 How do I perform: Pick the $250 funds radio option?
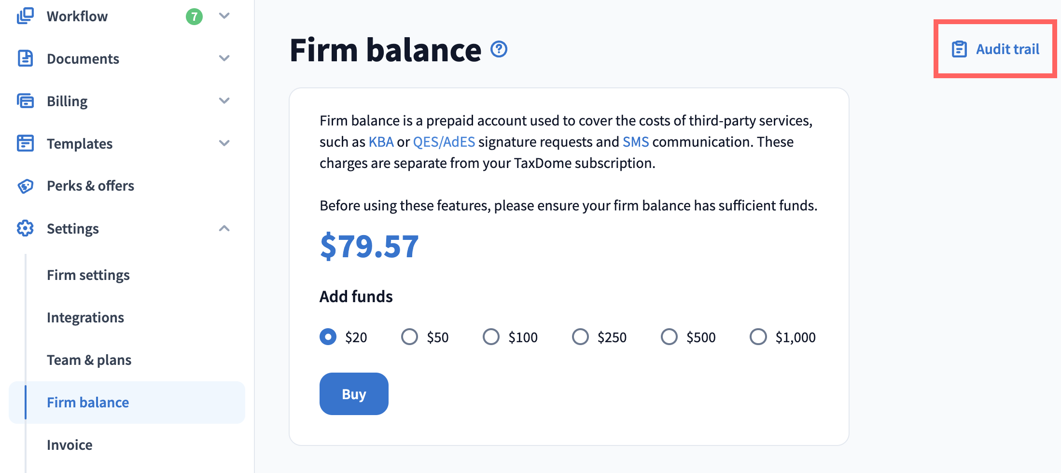(580, 337)
